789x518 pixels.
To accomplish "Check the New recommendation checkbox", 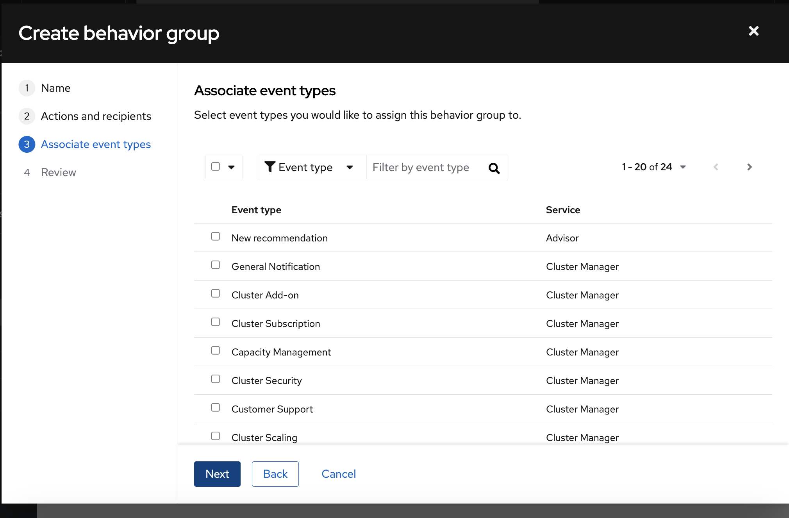I will [x=216, y=236].
